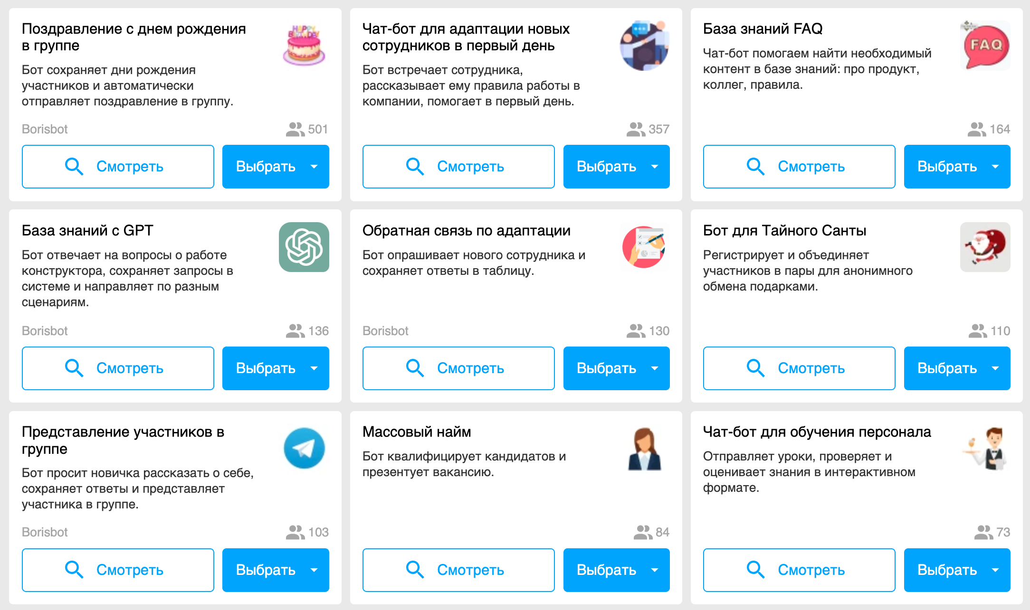This screenshot has width=1030, height=610.
Task: Click the Telegram paper plane icon
Action: coord(304,448)
